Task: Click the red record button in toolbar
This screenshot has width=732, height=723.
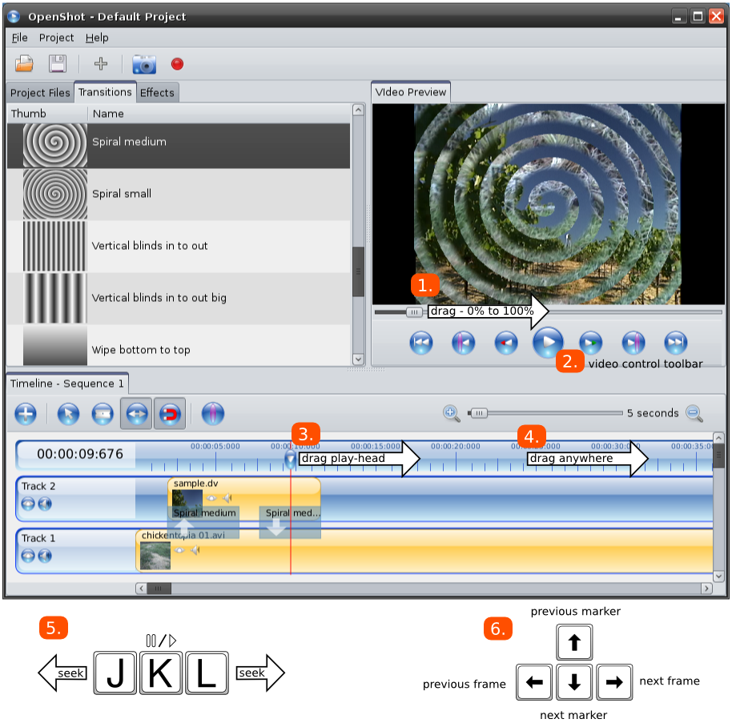Action: point(177,64)
